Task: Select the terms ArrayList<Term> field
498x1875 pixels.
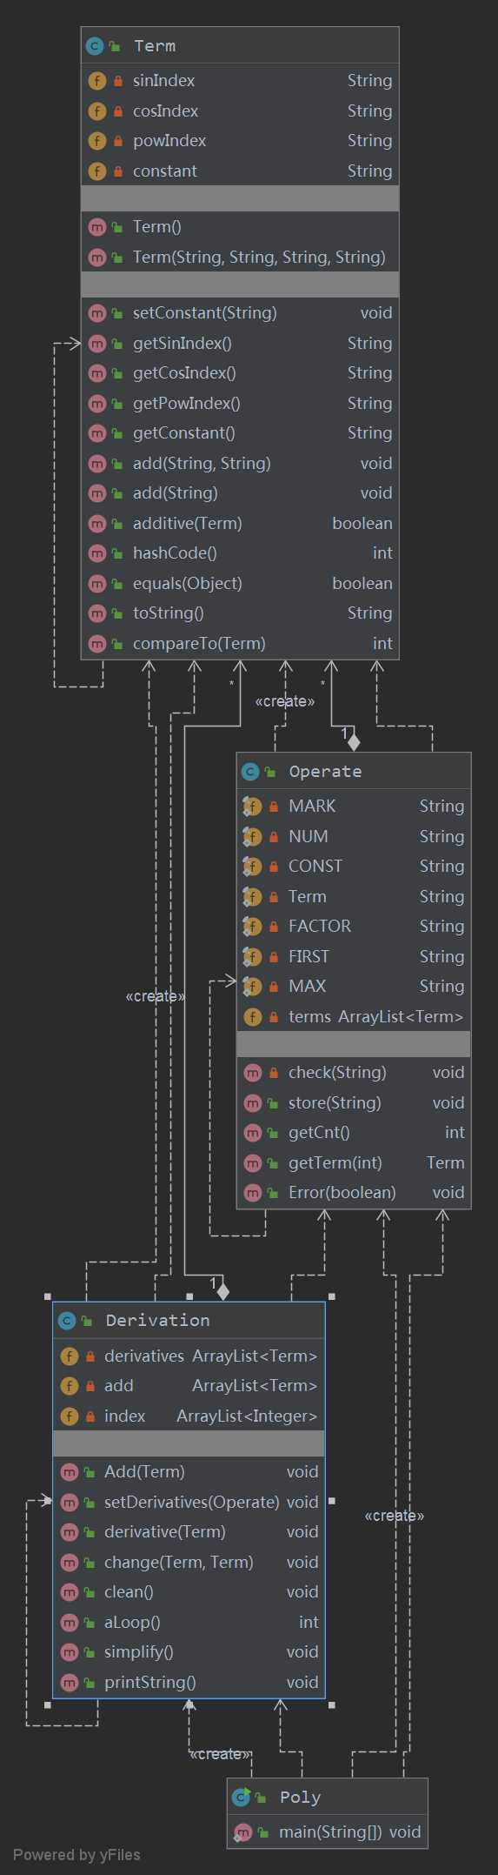Action: [x=354, y=1017]
